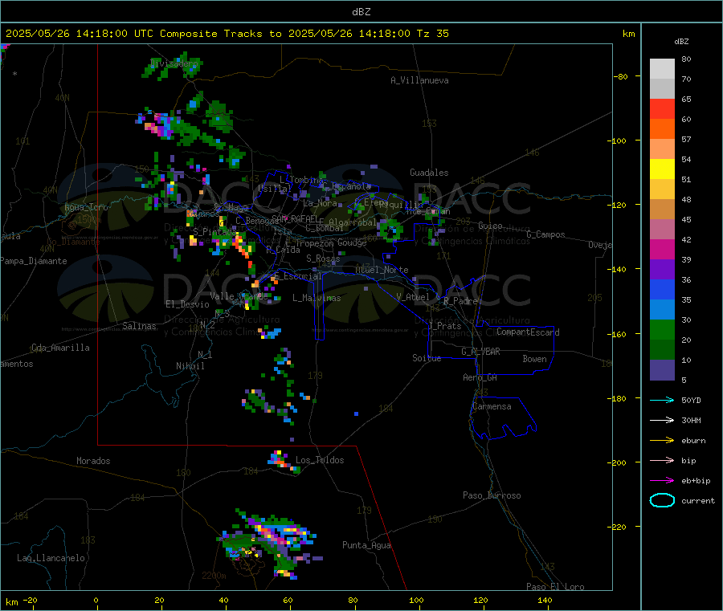
Task: Click the Paso_Barroso location label
Action: (492, 495)
